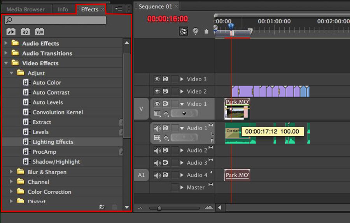Open the Effects panel flyout menu
This screenshot has height=223, width=350.
click(x=119, y=9)
